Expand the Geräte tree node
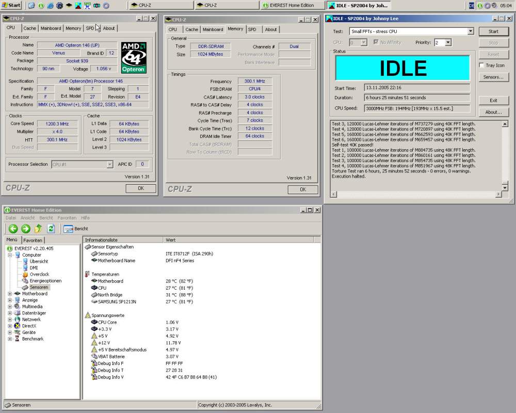Screen dimensions: 516x413 pyautogui.click(x=10, y=332)
